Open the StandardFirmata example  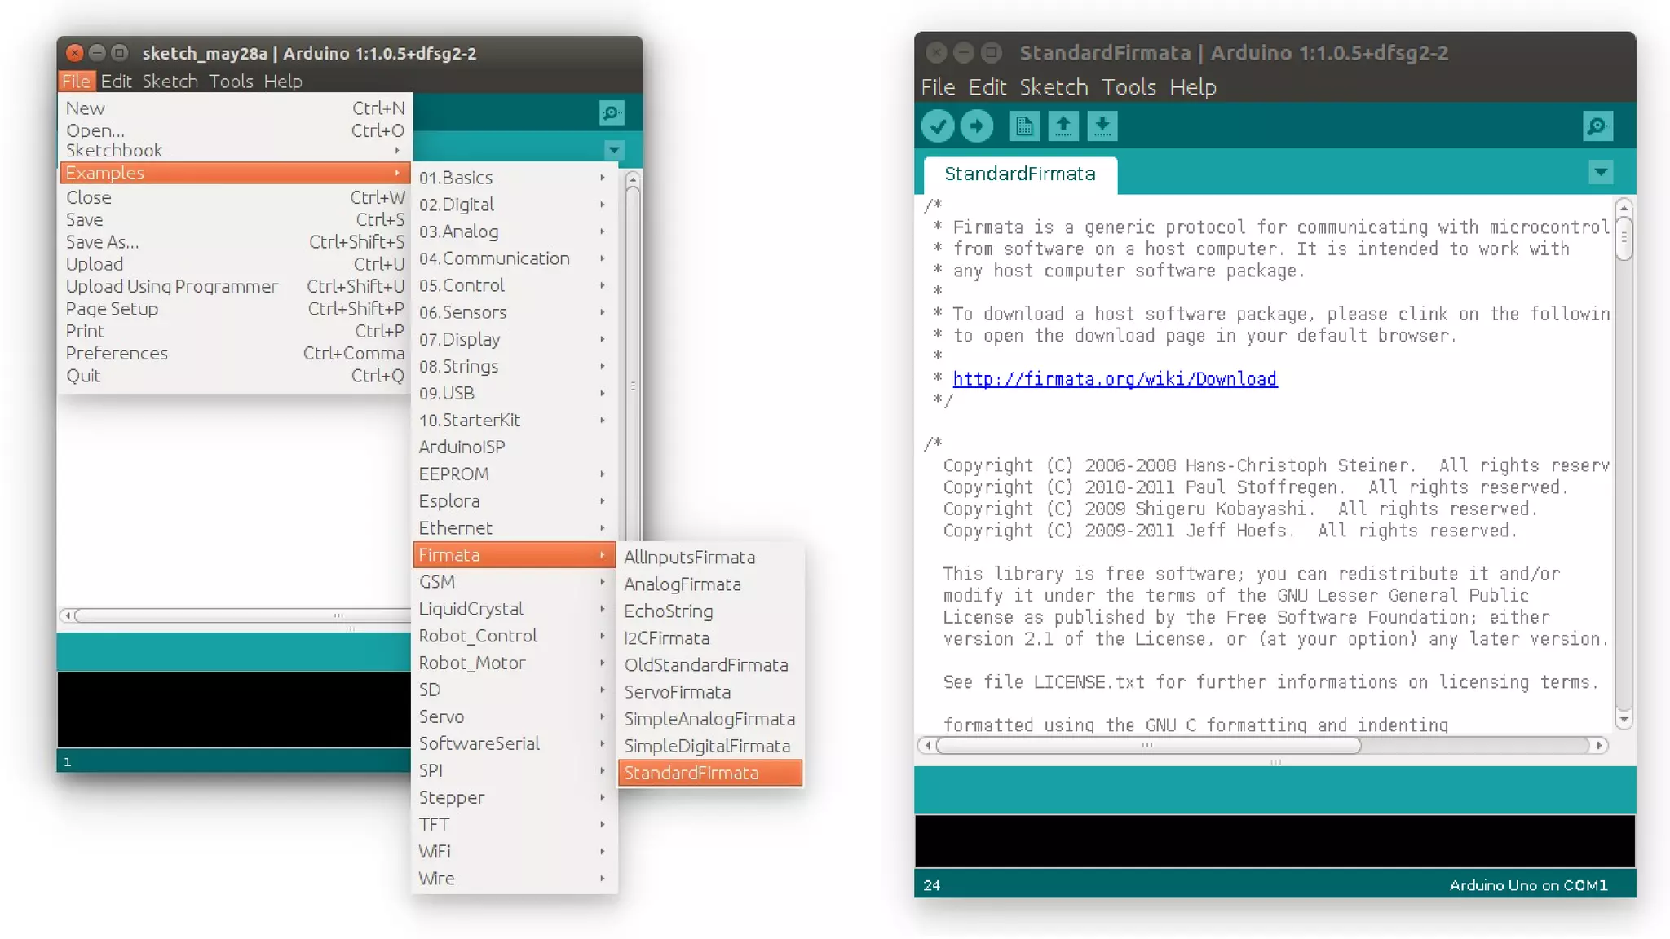pyautogui.click(x=710, y=772)
